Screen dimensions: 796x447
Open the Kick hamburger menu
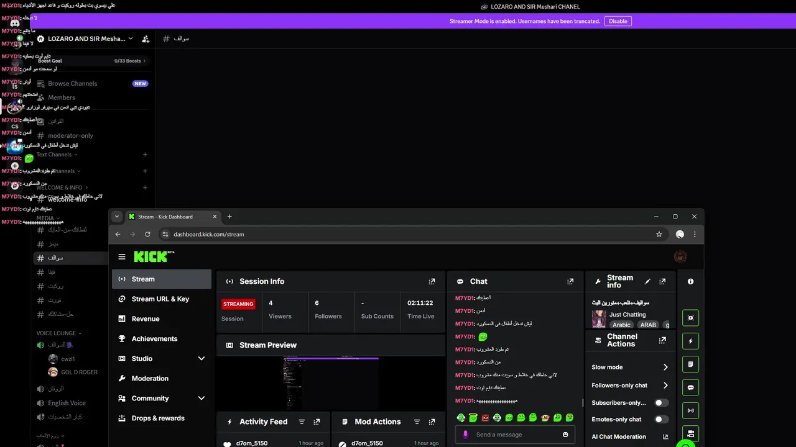pyautogui.click(x=122, y=256)
